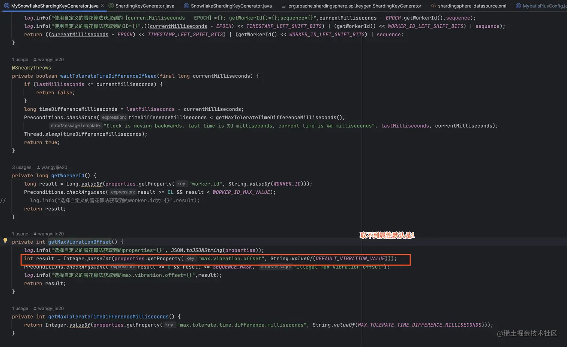Click the interface icon on ShardingKeyGenerator.java tab

click(x=111, y=6)
